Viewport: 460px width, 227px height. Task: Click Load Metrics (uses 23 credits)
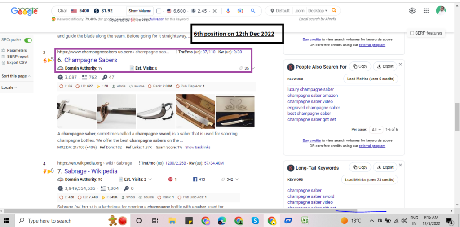click(x=370, y=179)
